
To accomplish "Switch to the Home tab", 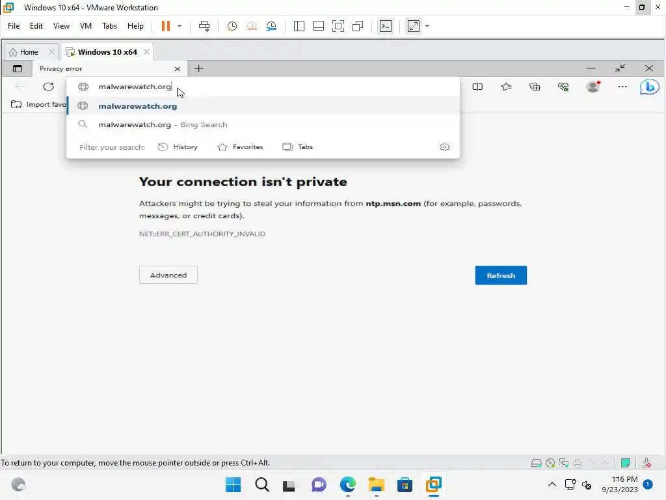I will (x=29, y=52).
